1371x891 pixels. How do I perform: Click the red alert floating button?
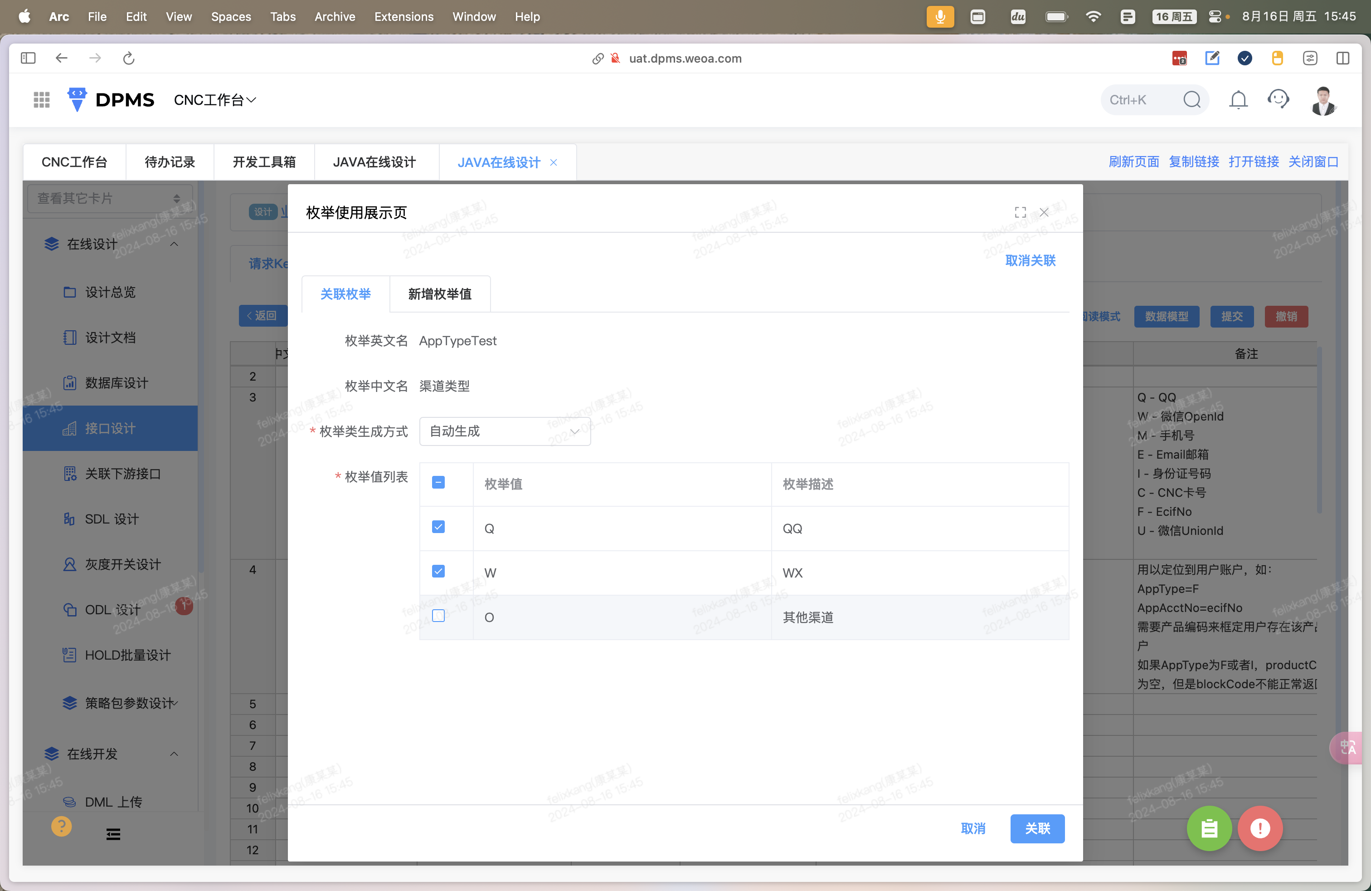tap(1260, 828)
